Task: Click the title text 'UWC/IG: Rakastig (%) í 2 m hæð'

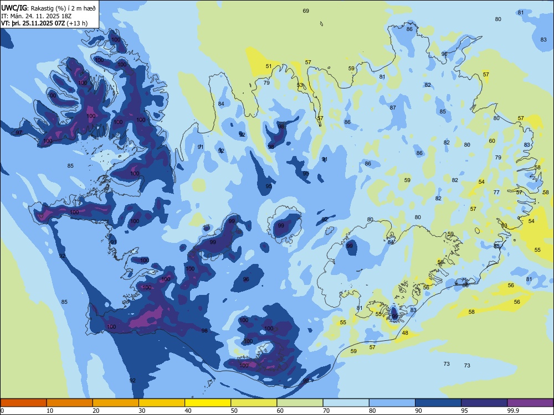Action: [x=48, y=8]
